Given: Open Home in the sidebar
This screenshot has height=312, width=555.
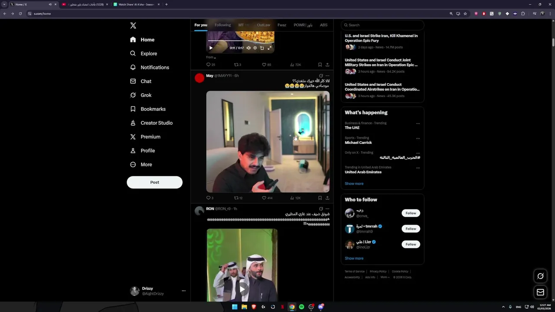Looking at the screenshot, I should click(142, 39).
